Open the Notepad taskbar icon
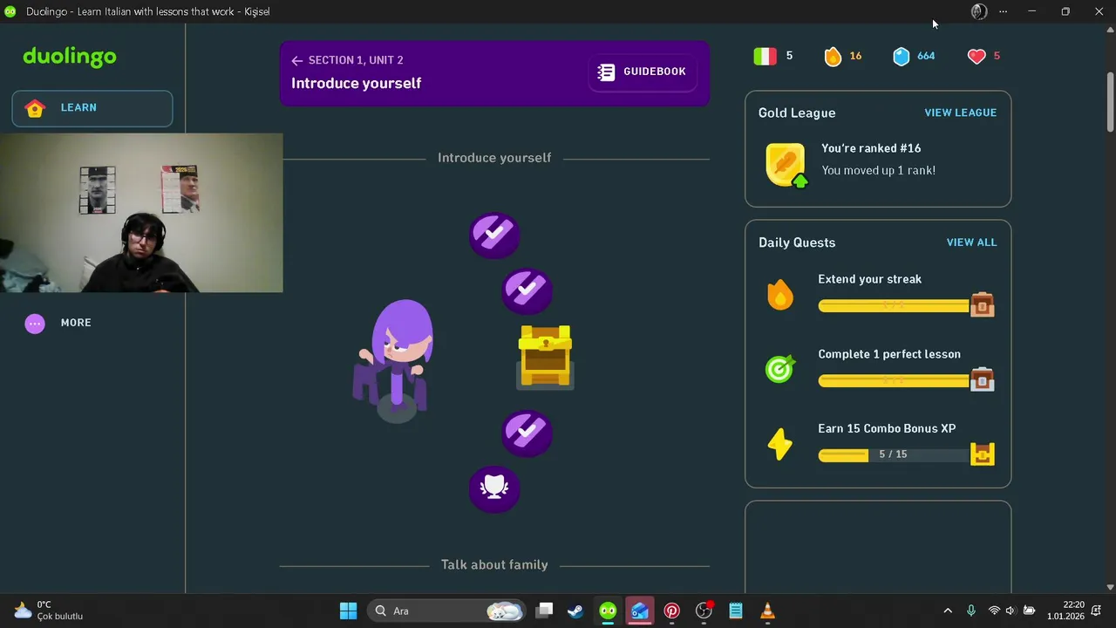The image size is (1116, 628). click(x=736, y=611)
